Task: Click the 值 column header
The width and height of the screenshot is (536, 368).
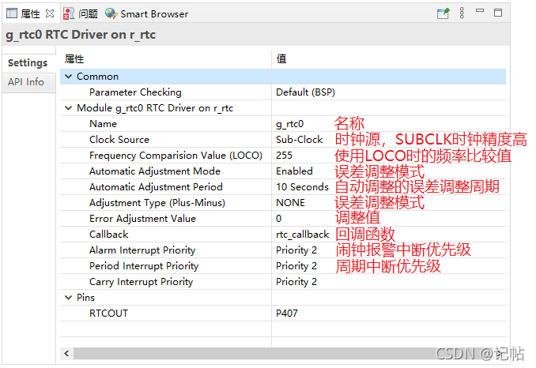Action: tap(281, 58)
